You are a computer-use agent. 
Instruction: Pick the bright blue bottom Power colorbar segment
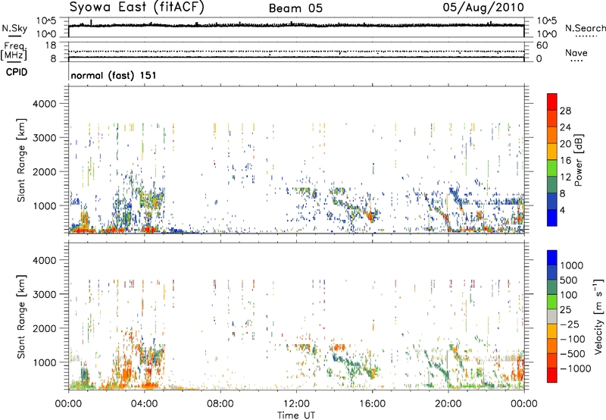click(x=552, y=218)
